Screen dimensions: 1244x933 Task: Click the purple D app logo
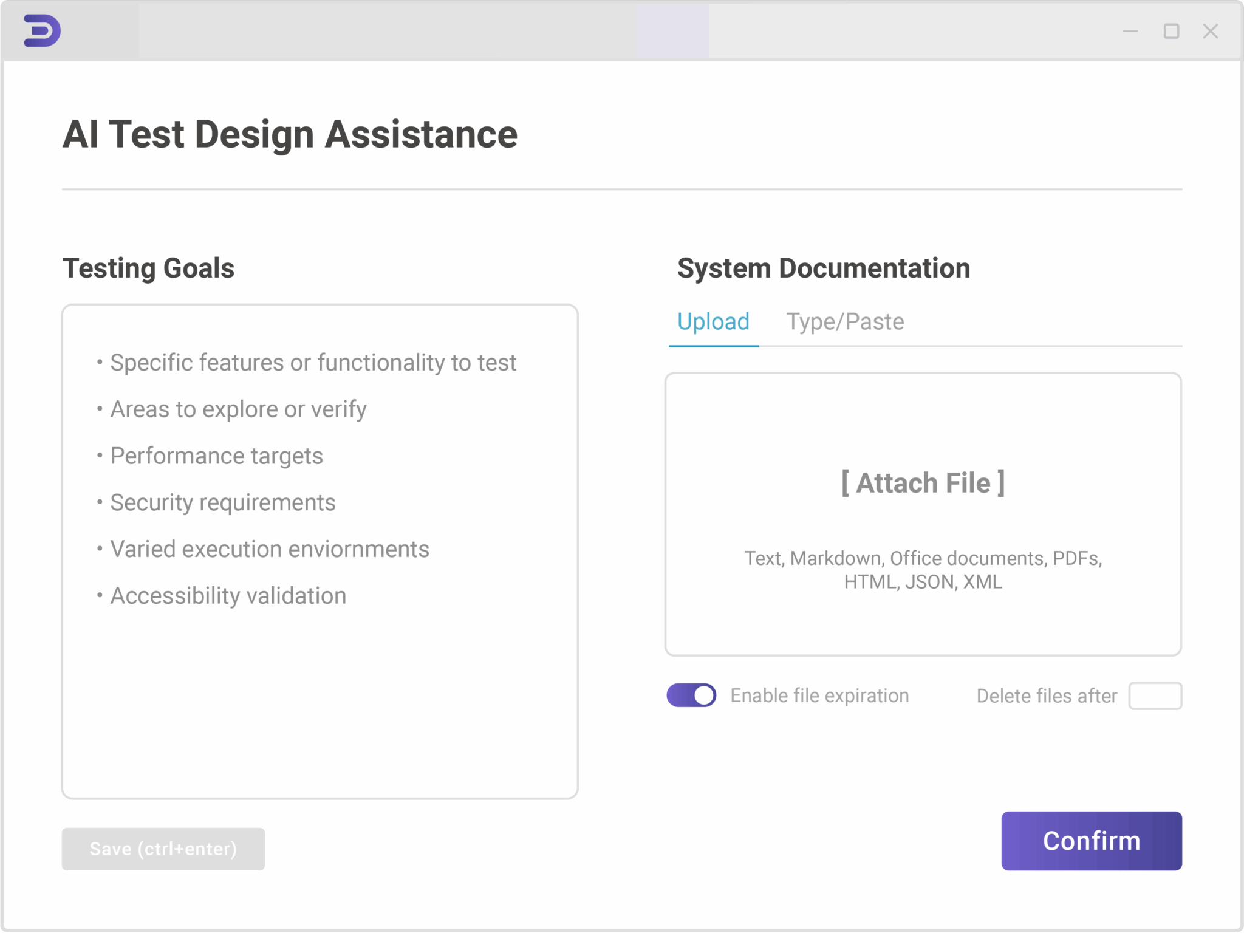click(x=42, y=30)
